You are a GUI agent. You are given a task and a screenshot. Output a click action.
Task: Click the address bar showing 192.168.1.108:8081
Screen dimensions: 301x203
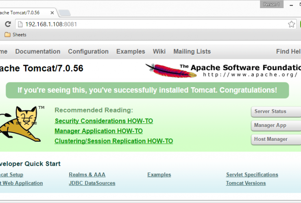(155, 24)
